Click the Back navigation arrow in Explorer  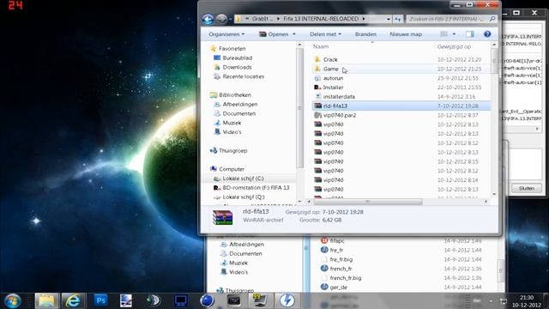[208, 19]
